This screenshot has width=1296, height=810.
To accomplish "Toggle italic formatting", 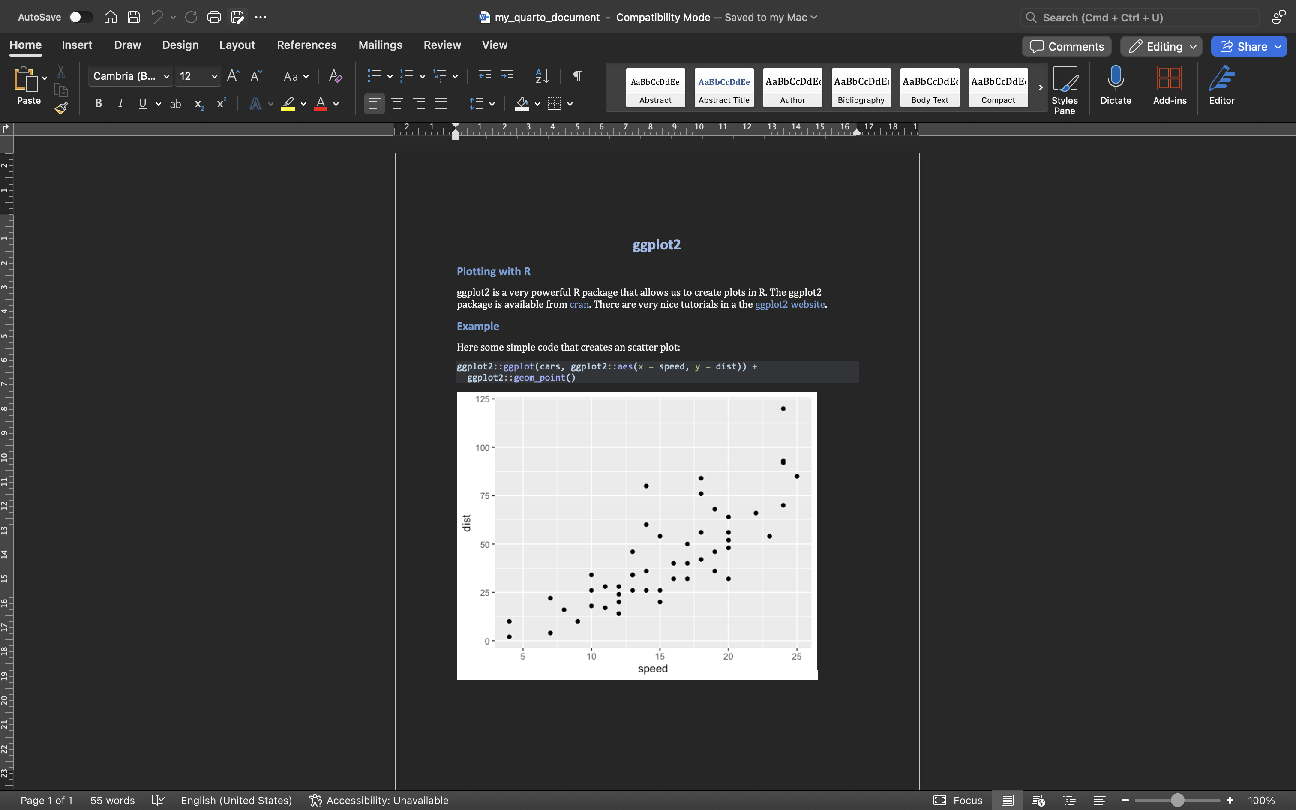I will (x=120, y=103).
